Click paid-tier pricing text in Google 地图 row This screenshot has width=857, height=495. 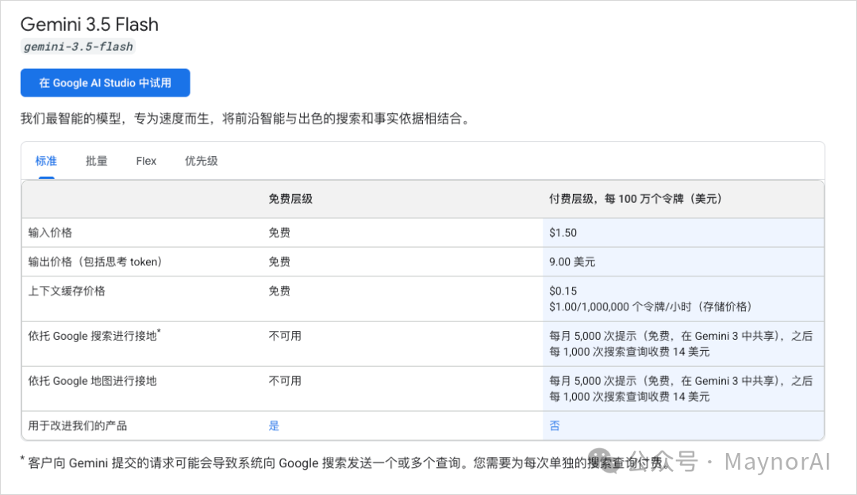[681, 389]
